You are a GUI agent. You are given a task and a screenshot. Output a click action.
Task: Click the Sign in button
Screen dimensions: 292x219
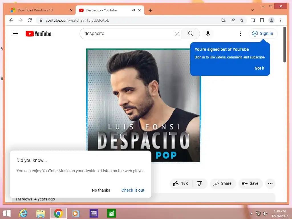263,34
